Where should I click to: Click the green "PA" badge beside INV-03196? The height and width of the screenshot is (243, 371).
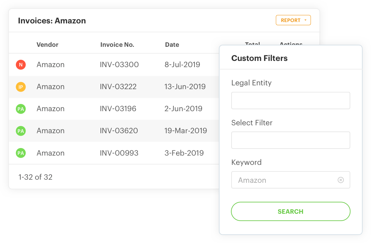pyautogui.click(x=21, y=109)
